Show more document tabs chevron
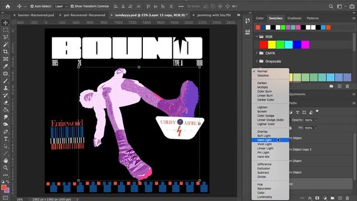Image resolution: width=357 pixels, height=201 pixels. coord(239,15)
